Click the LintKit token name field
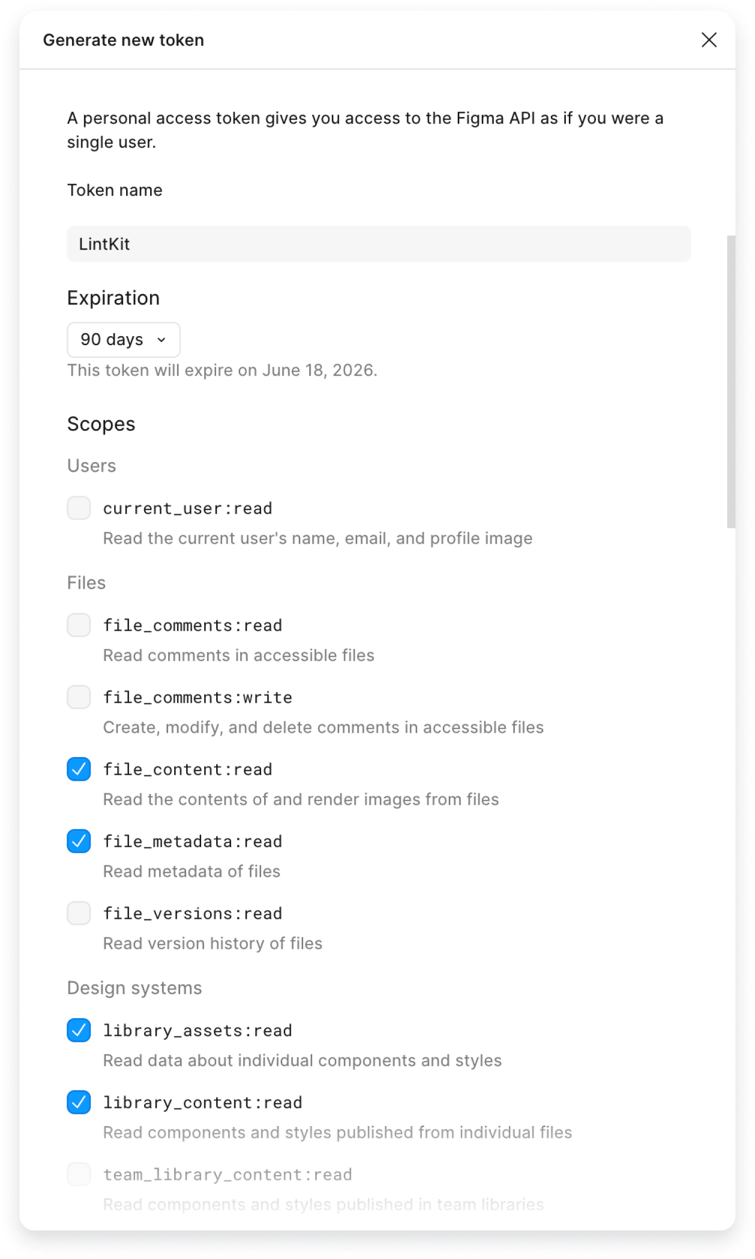Screen dimensions: 755x1259 click(379, 244)
